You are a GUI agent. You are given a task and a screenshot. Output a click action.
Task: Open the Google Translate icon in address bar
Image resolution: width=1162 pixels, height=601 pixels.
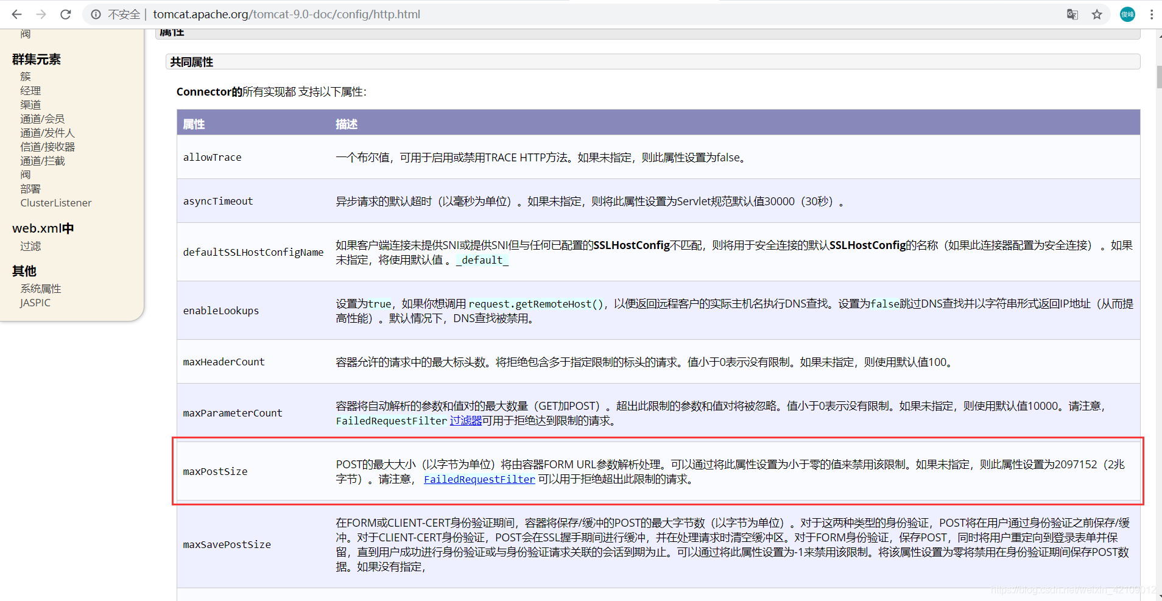click(1072, 14)
